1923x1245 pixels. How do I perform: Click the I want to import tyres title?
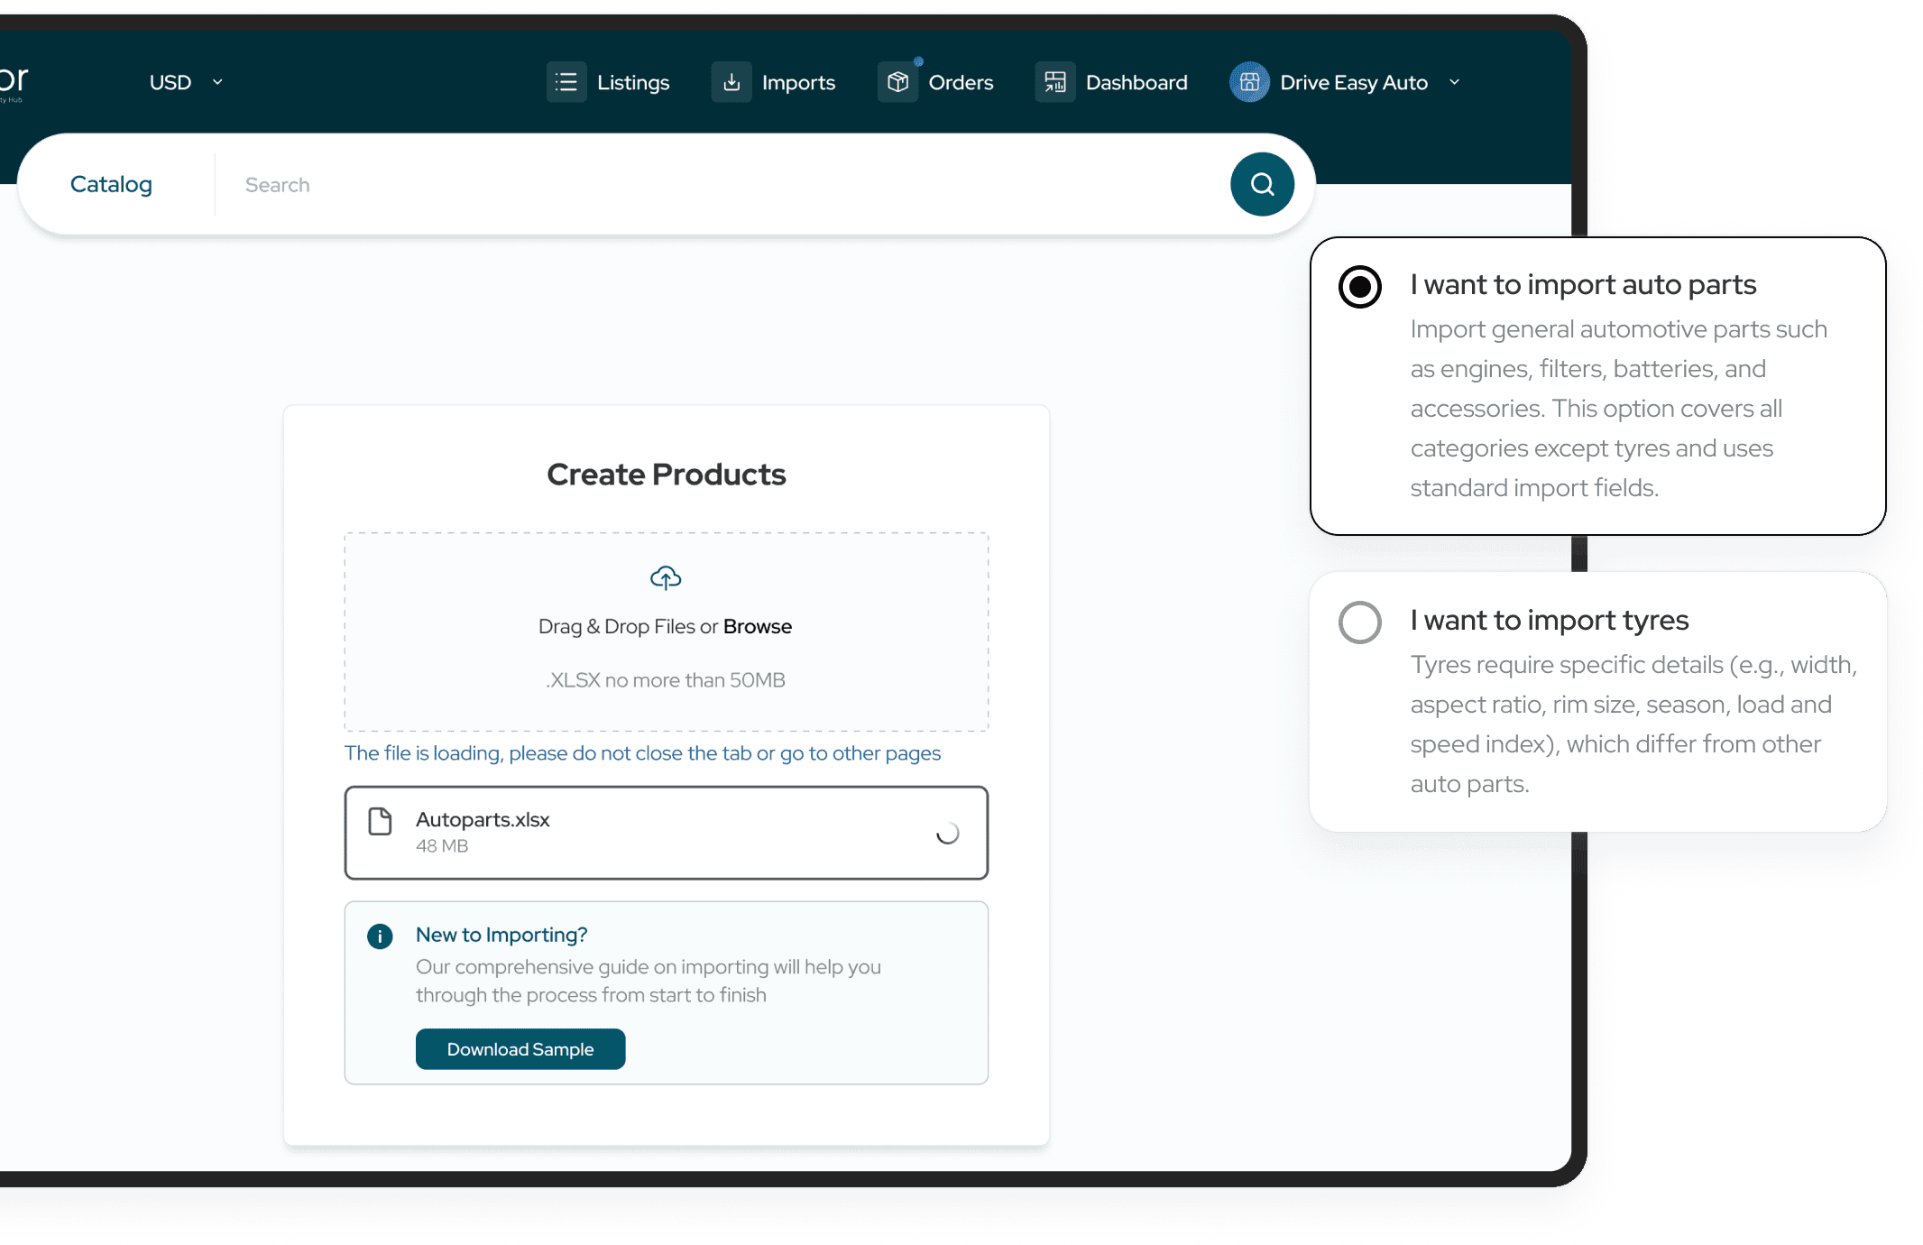1549,621
